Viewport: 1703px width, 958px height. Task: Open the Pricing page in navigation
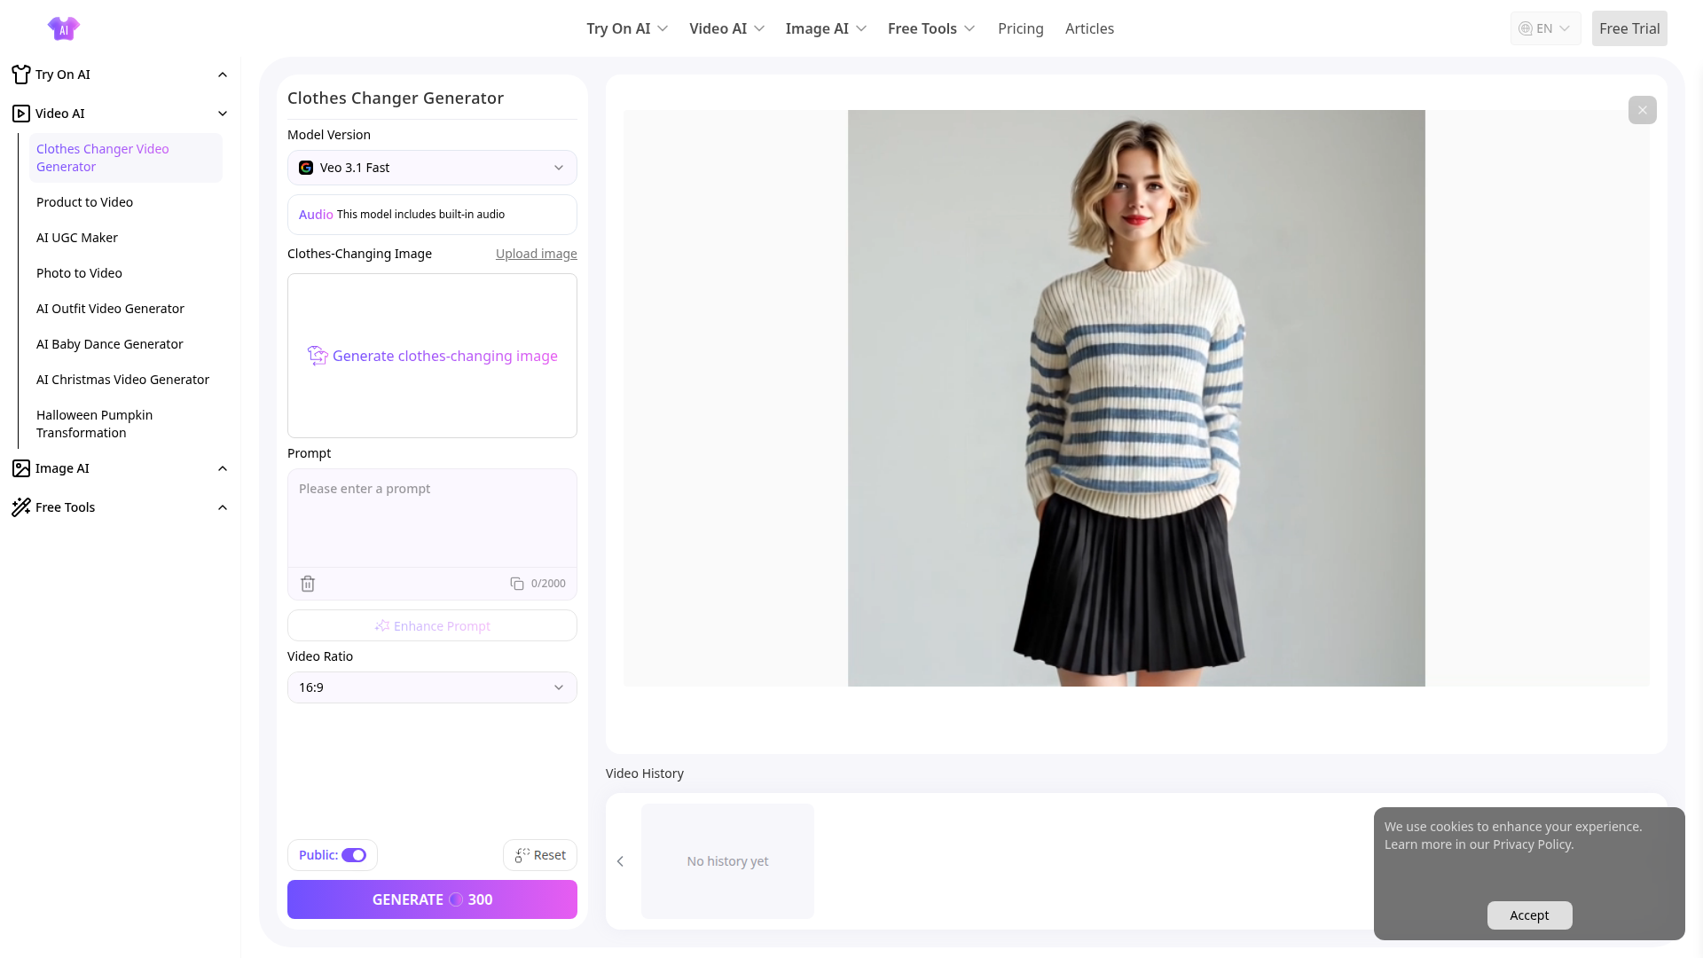[x=1020, y=28]
